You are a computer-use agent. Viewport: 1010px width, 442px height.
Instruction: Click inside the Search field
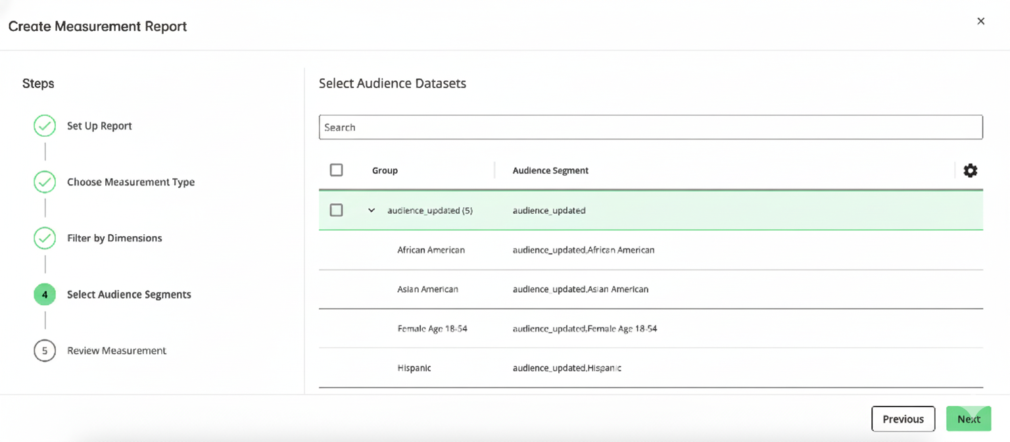(650, 126)
